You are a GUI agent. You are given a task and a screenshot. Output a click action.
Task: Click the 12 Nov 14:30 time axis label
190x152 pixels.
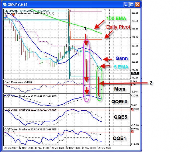pos(42,148)
